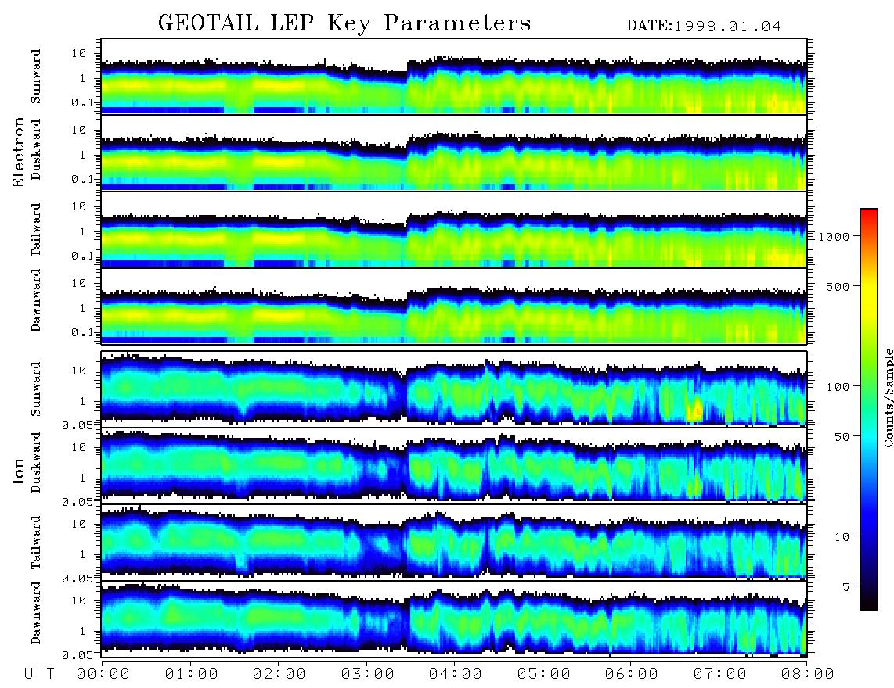
Task: Click the DATE:1998.01.04 label
Action: pos(704,27)
